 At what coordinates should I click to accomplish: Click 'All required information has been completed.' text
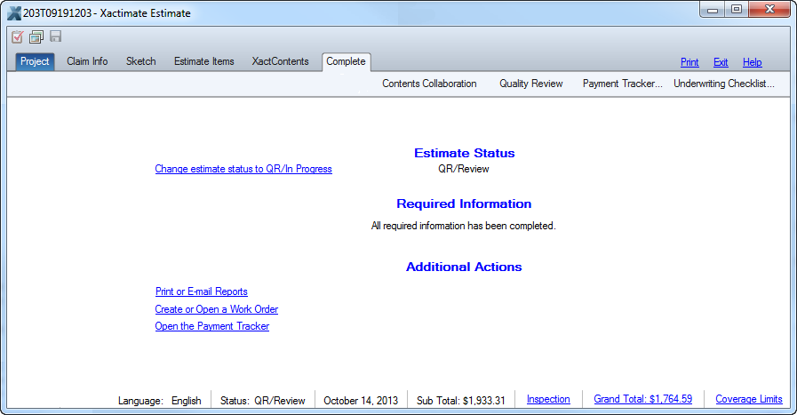[464, 226]
